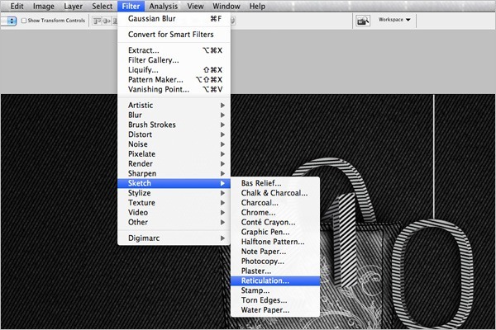Choose the Torn Edges filter
The width and height of the screenshot is (496, 330).
pyautogui.click(x=275, y=300)
